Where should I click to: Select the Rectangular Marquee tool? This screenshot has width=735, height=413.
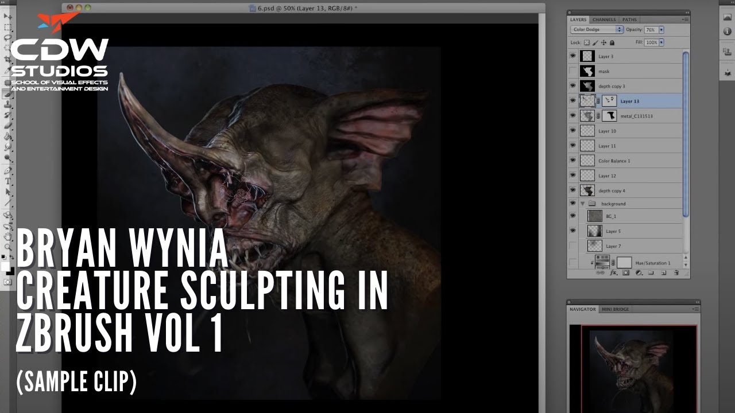point(8,27)
